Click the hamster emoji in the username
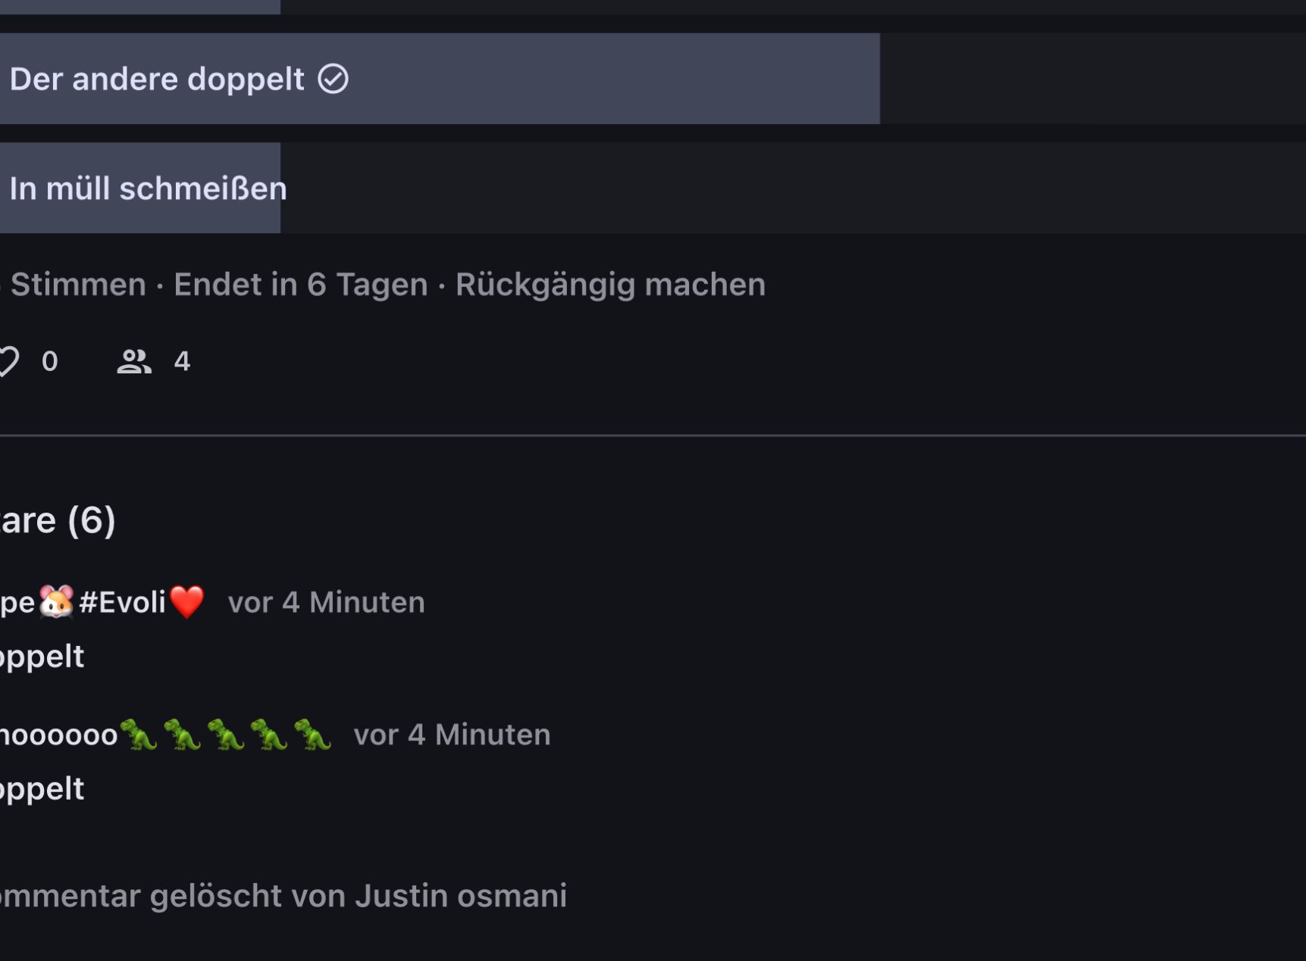 pyautogui.click(x=57, y=602)
